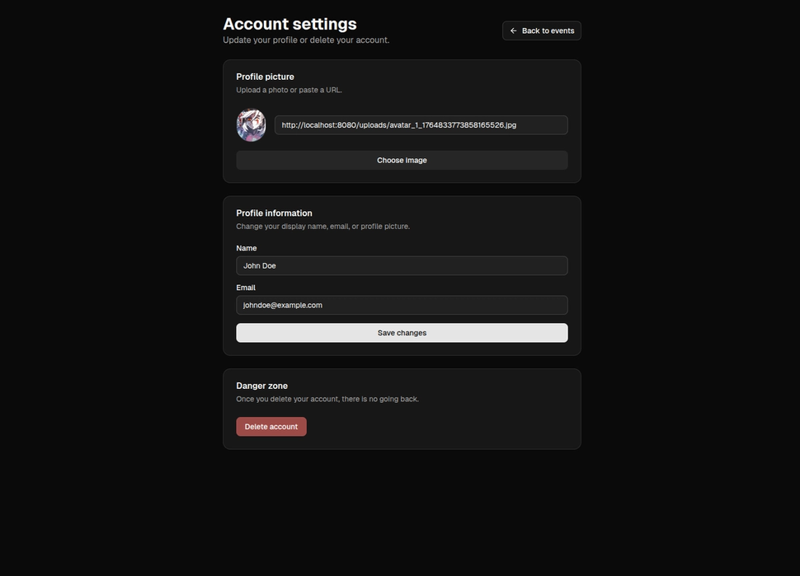Click the left arrow icon in Back to events
The image size is (800, 576).
[x=513, y=30]
